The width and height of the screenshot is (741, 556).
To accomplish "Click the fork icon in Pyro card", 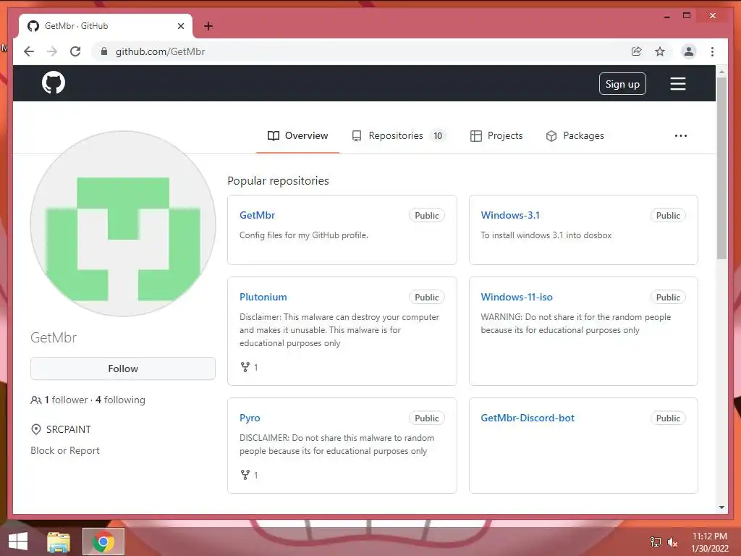I will pyautogui.click(x=245, y=475).
